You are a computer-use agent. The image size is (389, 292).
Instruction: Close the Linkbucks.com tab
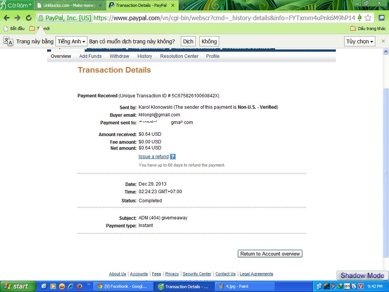click(x=100, y=5)
